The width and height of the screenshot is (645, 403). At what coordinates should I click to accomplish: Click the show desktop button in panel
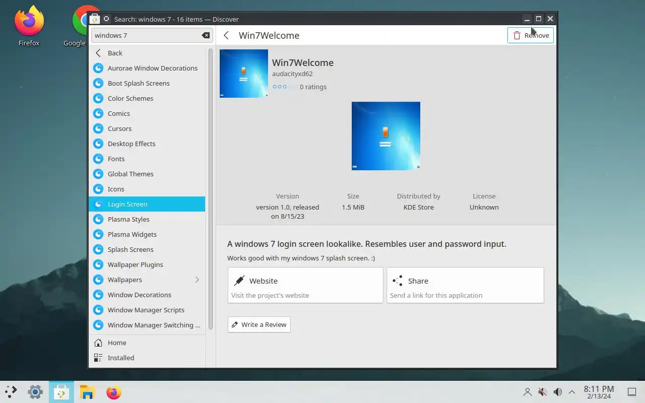(x=631, y=392)
